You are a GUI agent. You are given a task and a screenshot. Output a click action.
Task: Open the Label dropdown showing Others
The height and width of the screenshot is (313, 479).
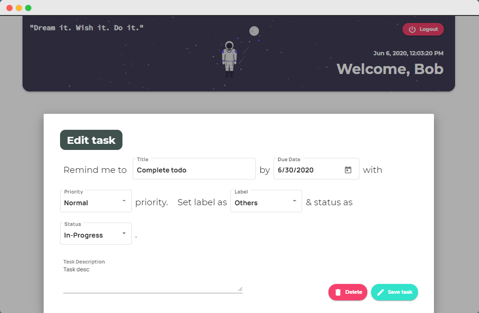[266, 201]
